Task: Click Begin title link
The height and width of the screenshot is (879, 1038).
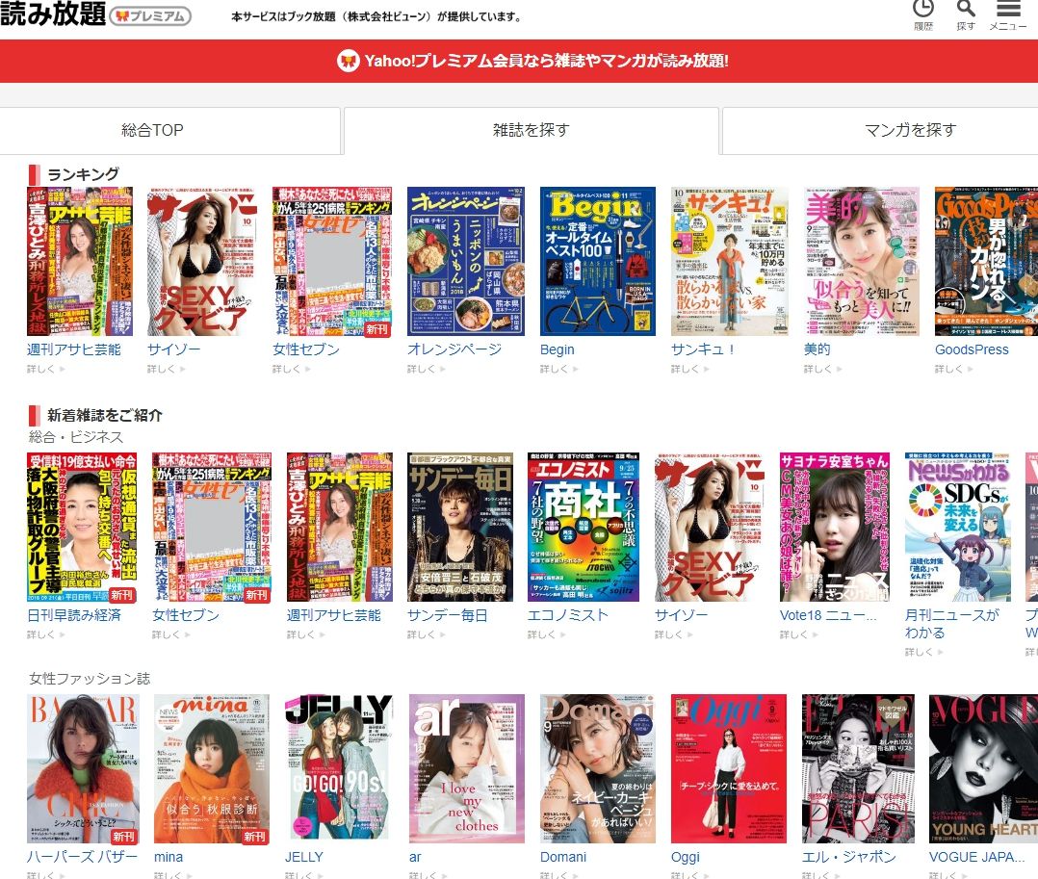Action: click(x=558, y=349)
